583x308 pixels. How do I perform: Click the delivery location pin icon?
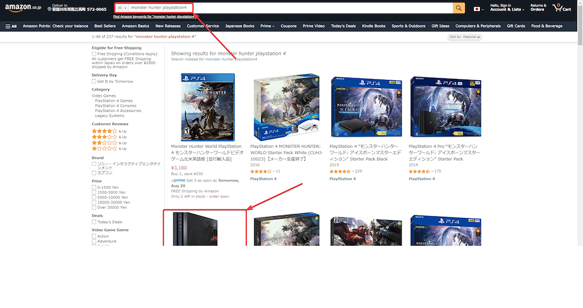49,9
